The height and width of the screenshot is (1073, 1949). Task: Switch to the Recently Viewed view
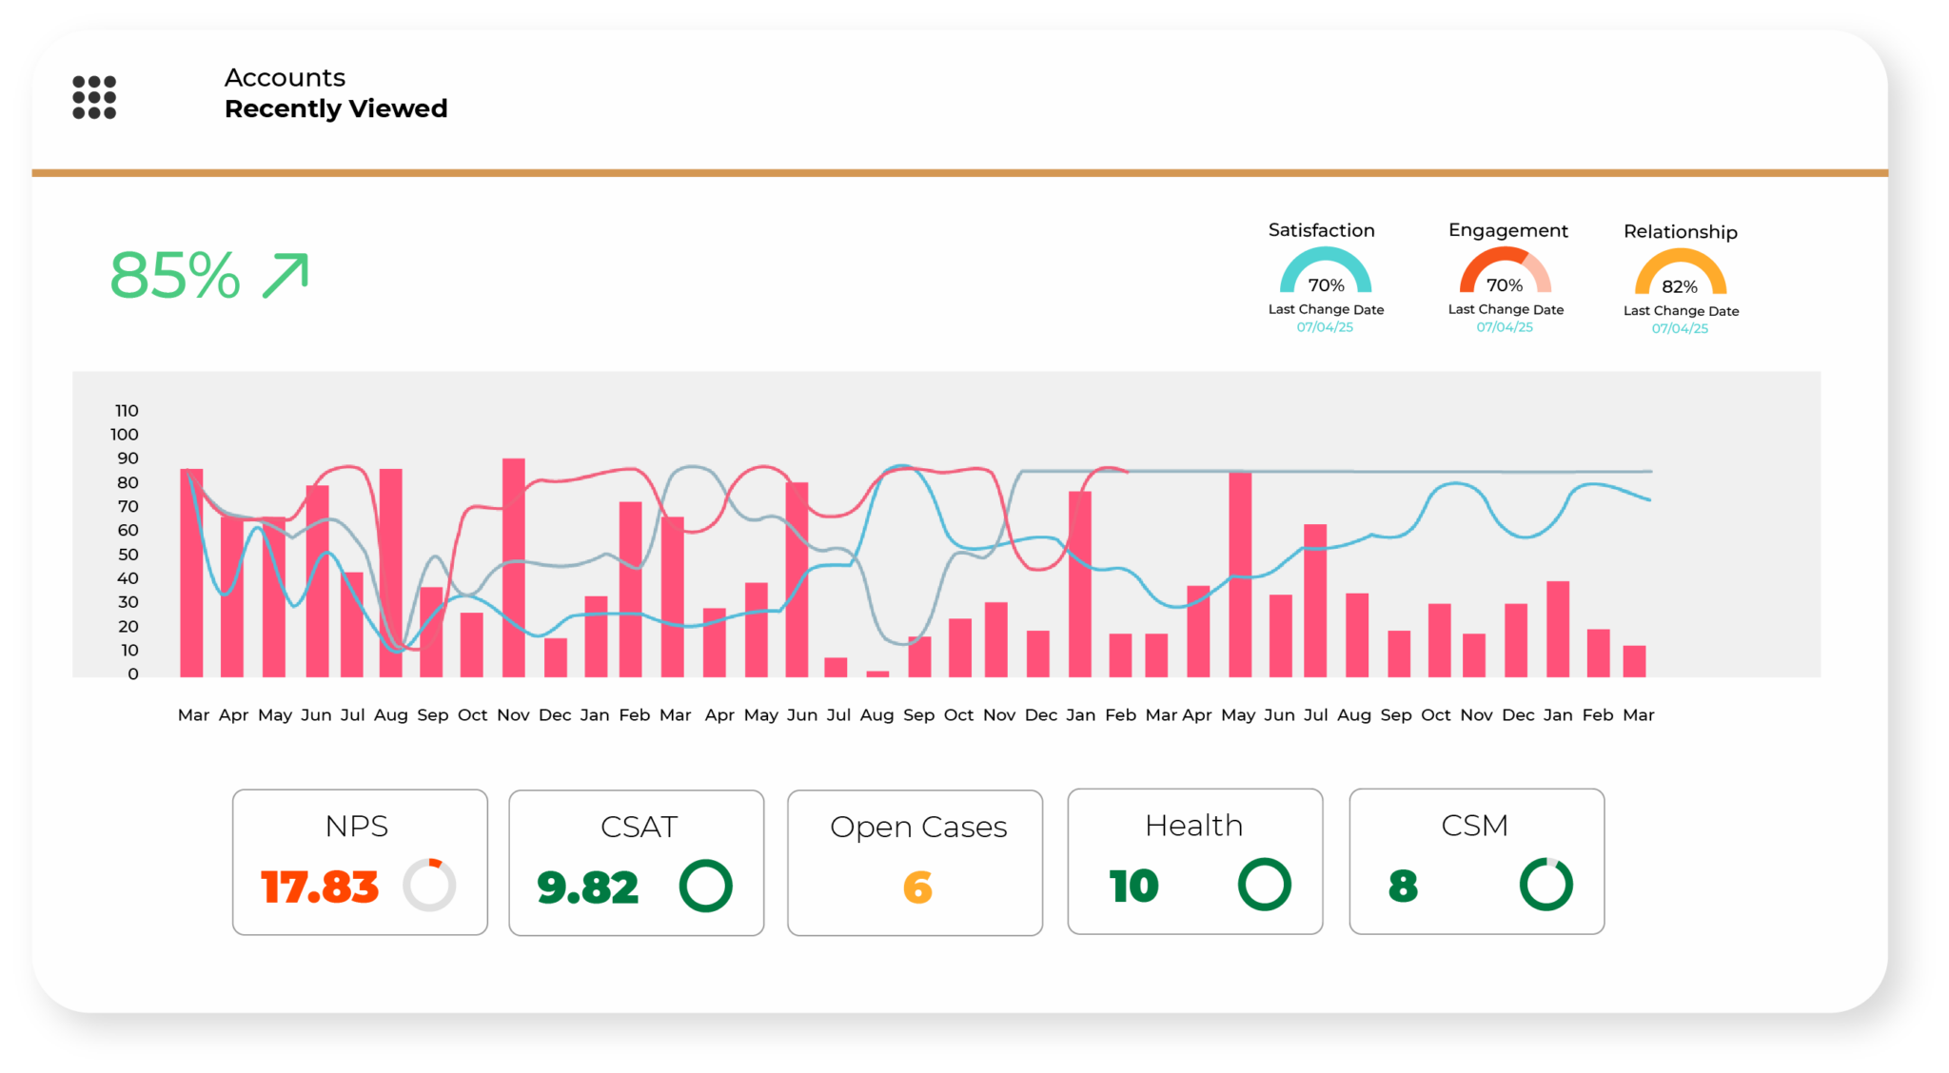pyautogui.click(x=336, y=108)
